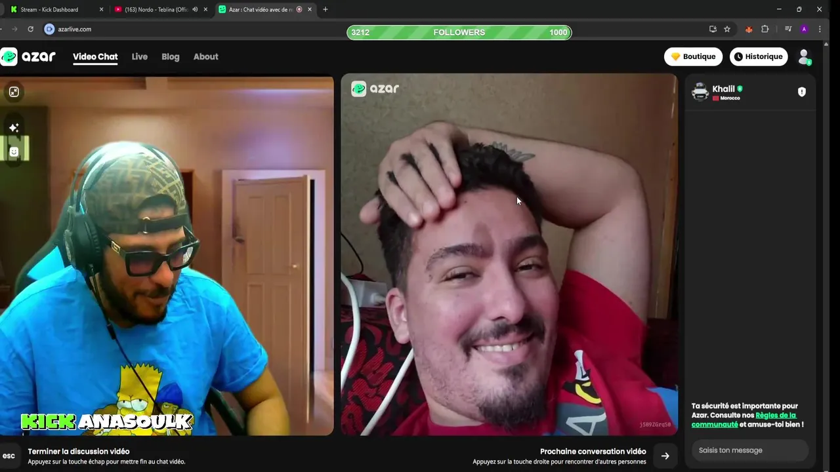This screenshot has width=840, height=472.
Task: Focus the Saisis ton message input
Action: pyautogui.click(x=750, y=450)
